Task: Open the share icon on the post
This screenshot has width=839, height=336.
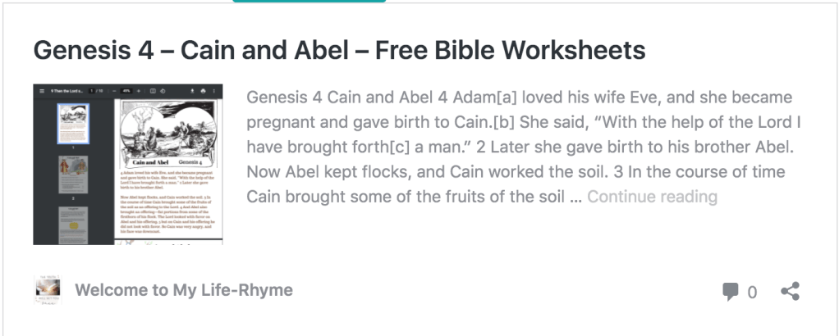Action: (x=790, y=291)
